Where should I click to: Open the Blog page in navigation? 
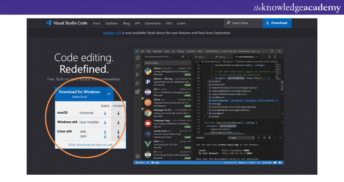point(126,23)
